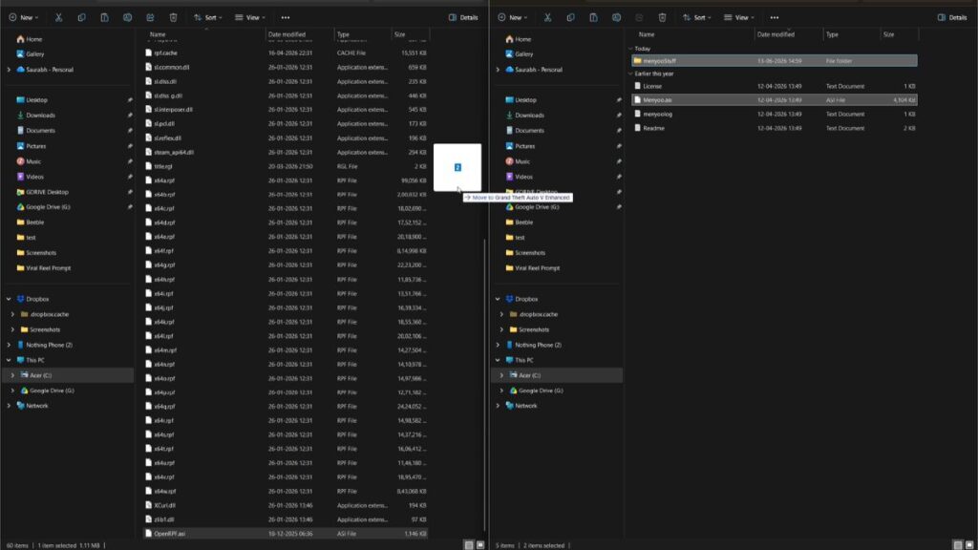Select the menyooStuff folder in right window
This screenshot has width=978, height=550.
(x=774, y=61)
